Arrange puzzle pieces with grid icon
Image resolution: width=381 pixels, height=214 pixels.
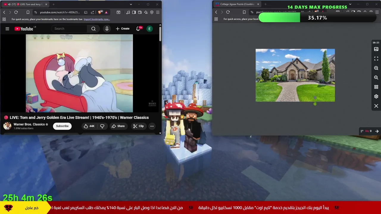coord(376,87)
